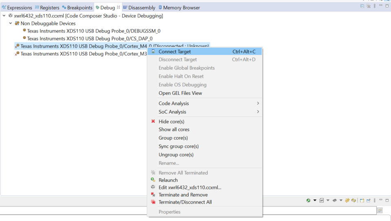The image size is (391, 221).
Task: Click Show all cores option
Action: [x=174, y=129]
